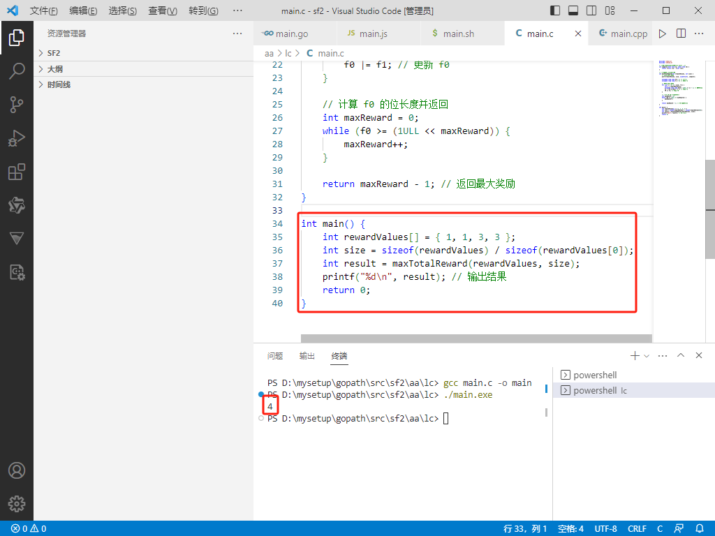
Task: Click the editor vertical scrollbar thumb
Action: click(x=710, y=209)
